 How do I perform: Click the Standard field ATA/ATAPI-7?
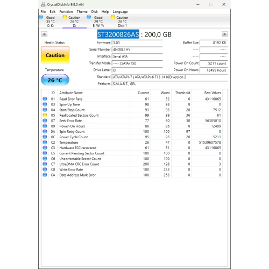(170, 77)
